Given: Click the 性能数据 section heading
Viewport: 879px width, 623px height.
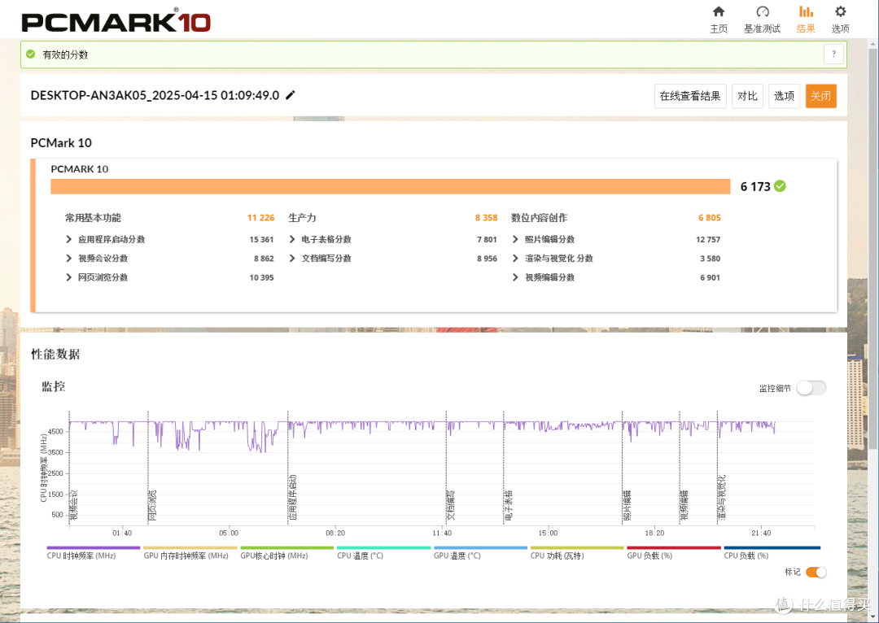Looking at the screenshot, I should 55,354.
